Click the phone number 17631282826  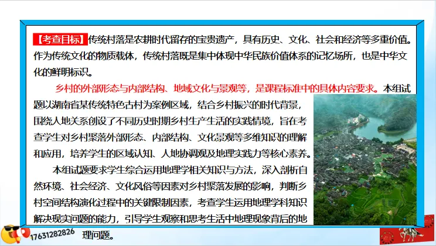[52, 234]
